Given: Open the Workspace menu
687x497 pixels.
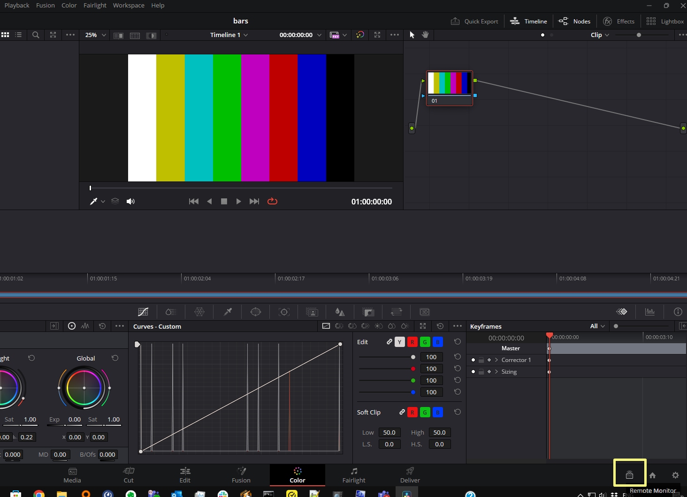Looking at the screenshot, I should coord(129,5).
